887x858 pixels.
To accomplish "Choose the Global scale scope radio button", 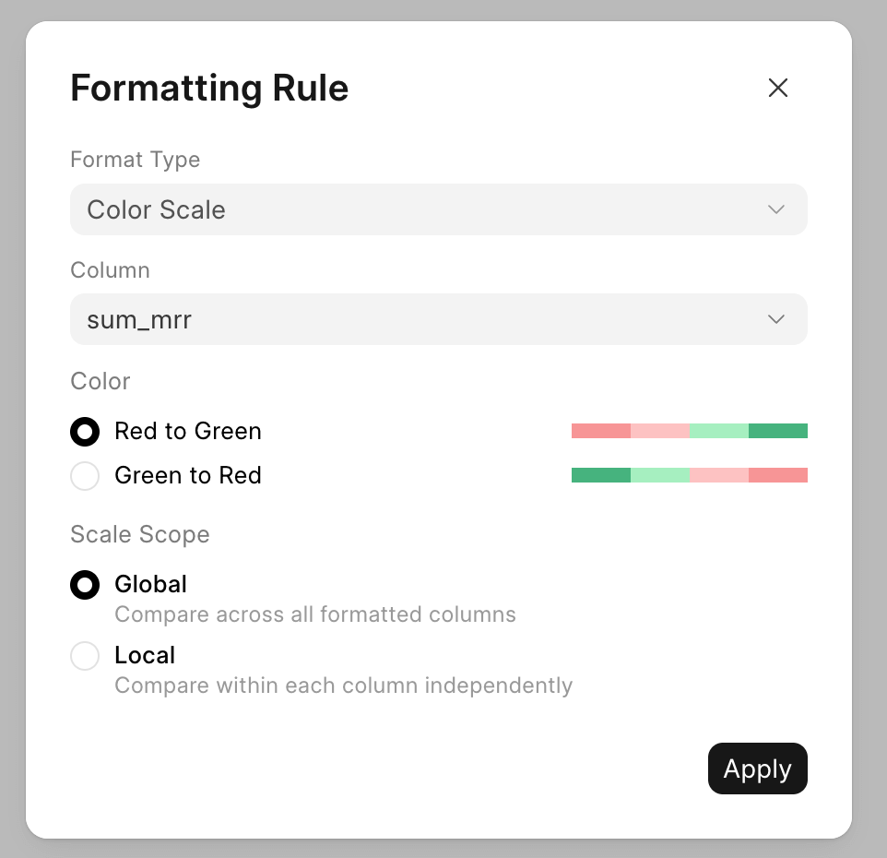I will pos(85,585).
